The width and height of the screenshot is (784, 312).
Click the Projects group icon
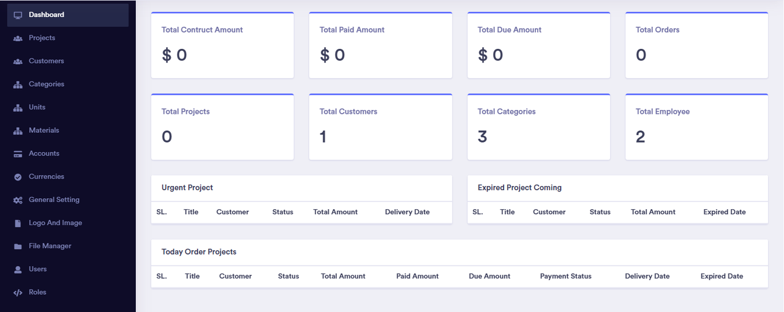(x=18, y=38)
